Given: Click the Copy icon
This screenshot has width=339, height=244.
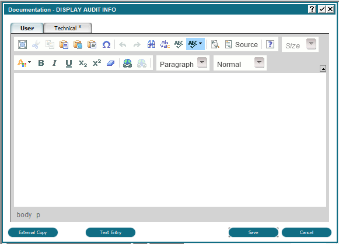Looking at the screenshot, I should [x=50, y=44].
